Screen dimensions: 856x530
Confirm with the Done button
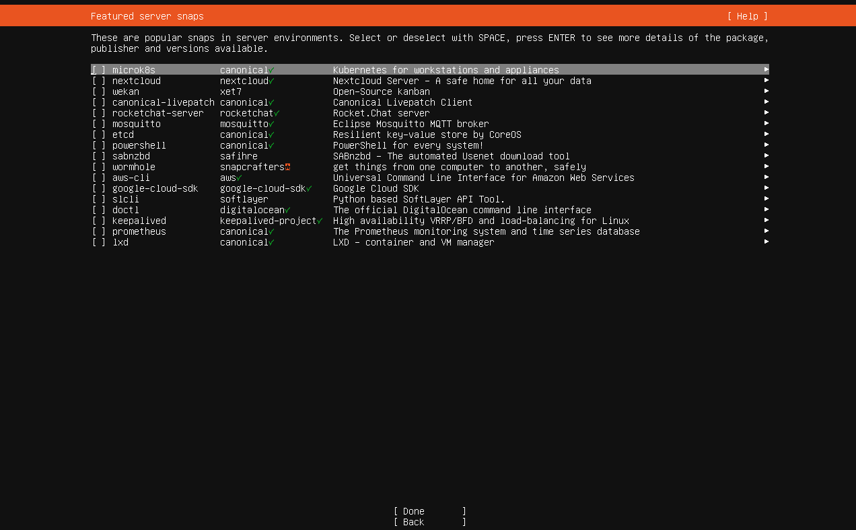pos(430,511)
